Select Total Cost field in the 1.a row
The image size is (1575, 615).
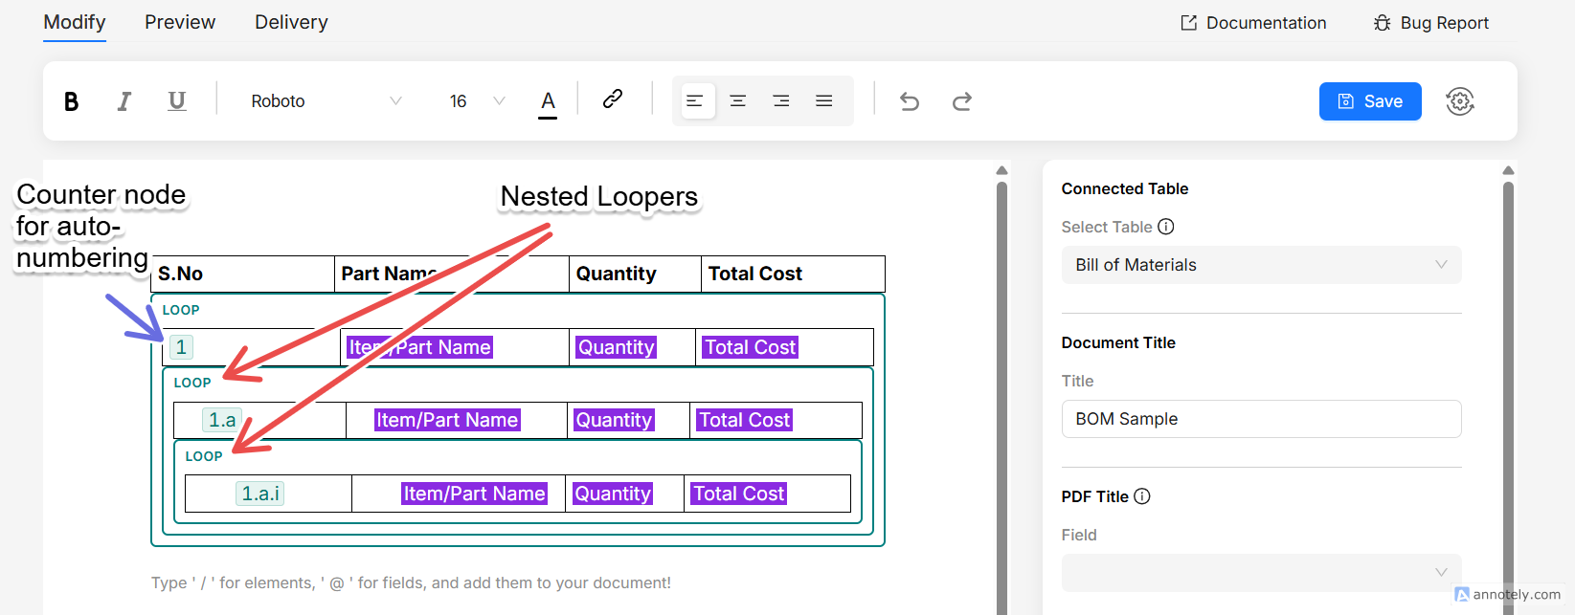[x=745, y=420]
